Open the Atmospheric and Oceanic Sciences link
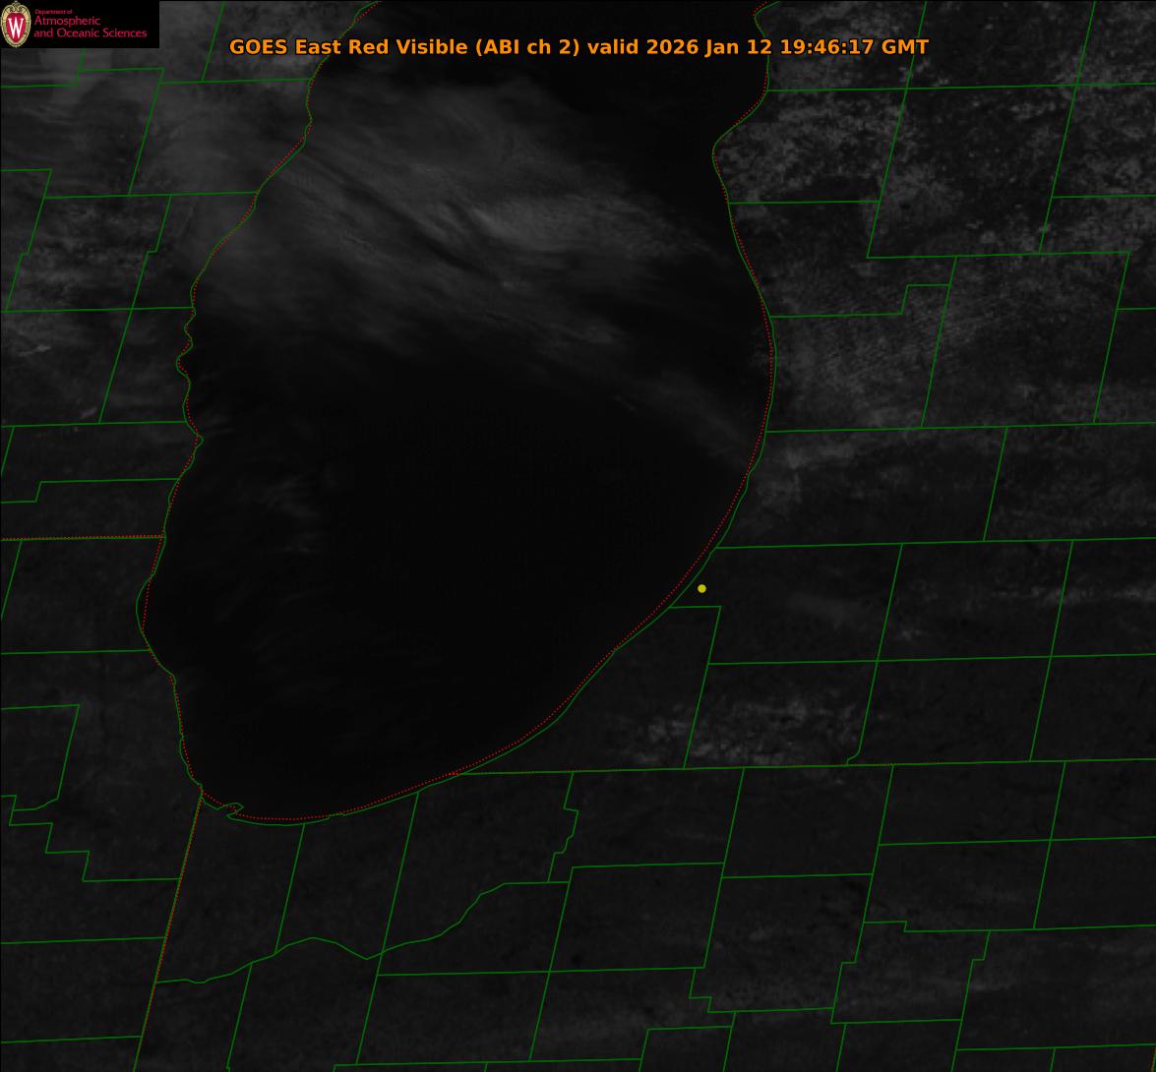This screenshot has width=1156, height=1072. (x=90, y=28)
